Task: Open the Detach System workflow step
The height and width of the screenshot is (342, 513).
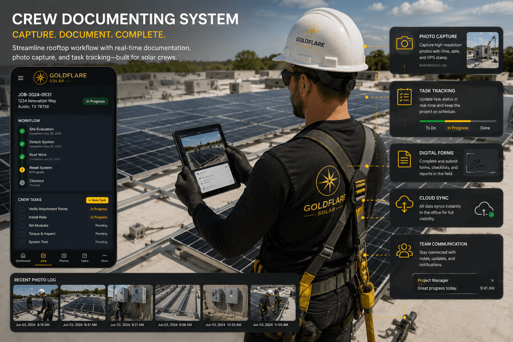Action: click(x=63, y=144)
